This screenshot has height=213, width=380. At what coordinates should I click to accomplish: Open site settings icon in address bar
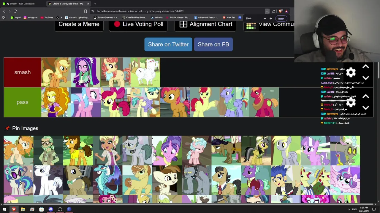(93, 11)
